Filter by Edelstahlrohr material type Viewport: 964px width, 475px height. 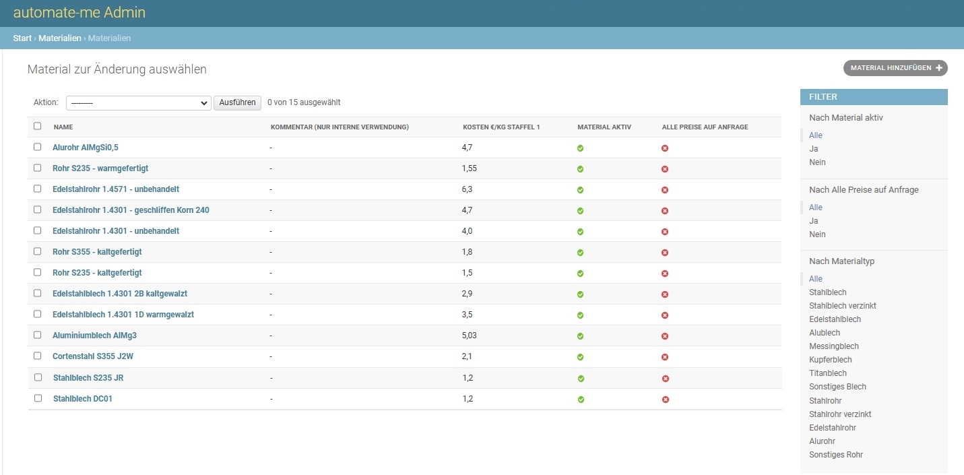pyautogui.click(x=832, y=428)
